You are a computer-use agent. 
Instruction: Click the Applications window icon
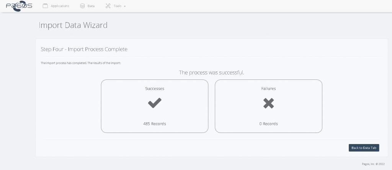45,6
